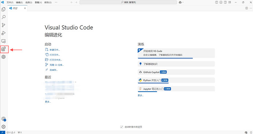
Task: Open the Search view icon
Action: pos(4,17)
